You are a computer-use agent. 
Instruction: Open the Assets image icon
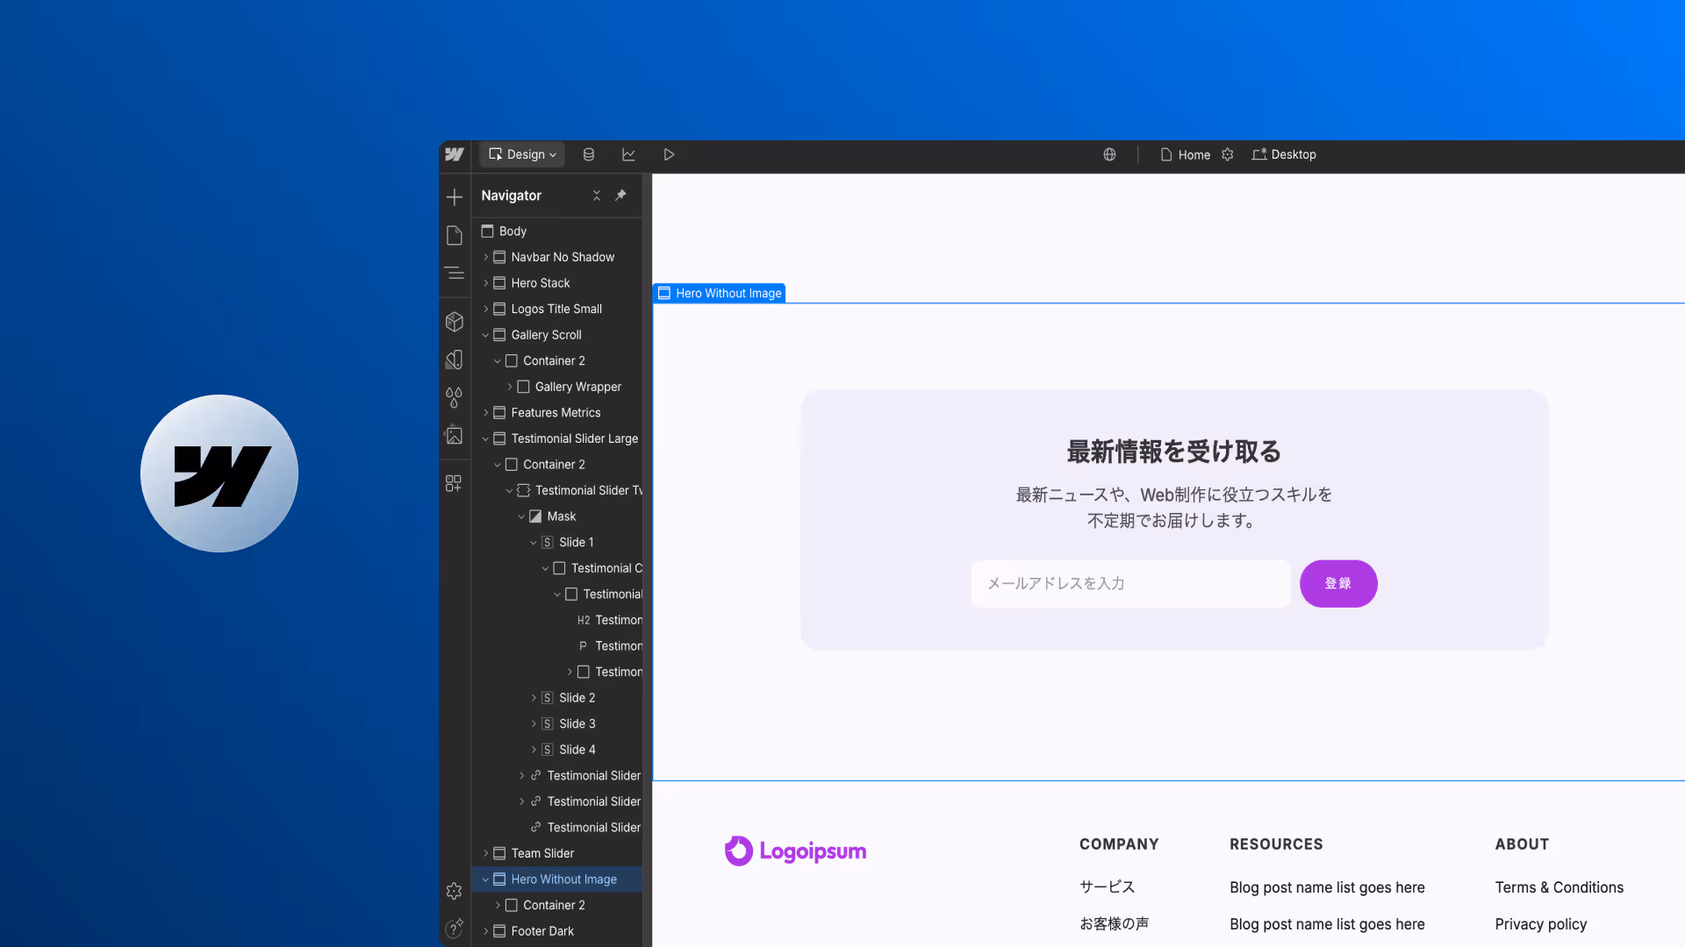(x=454, y=435)
